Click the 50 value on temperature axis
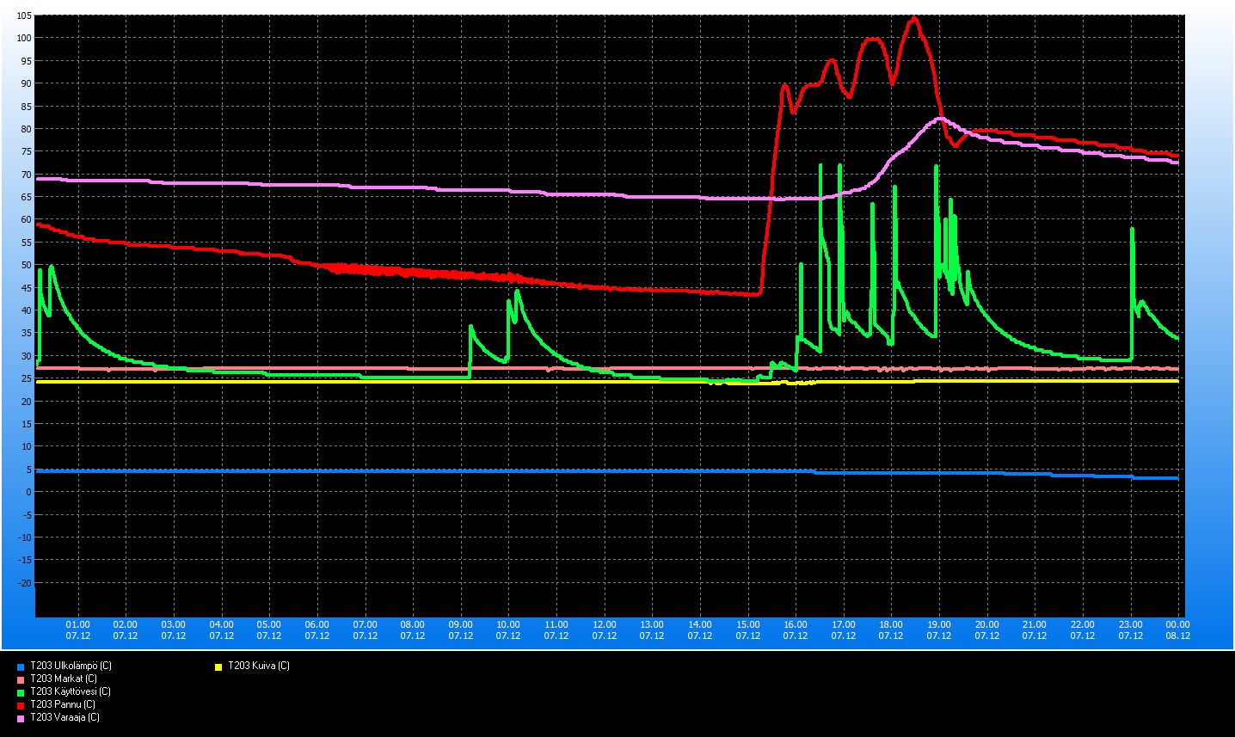The image size is (1235, 737). point(26,265)
